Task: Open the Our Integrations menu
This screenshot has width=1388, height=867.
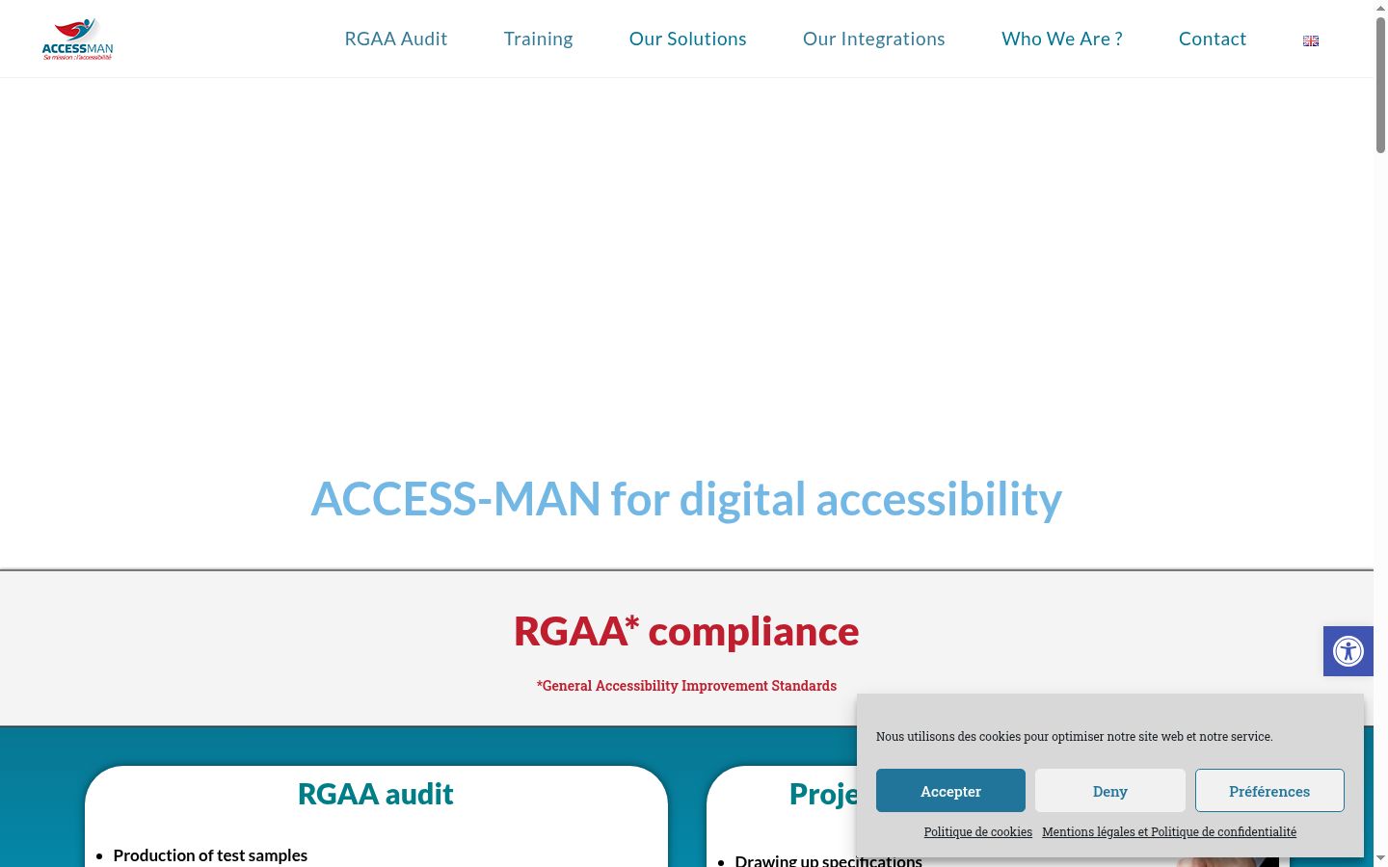Action: (x=874, y=39)
